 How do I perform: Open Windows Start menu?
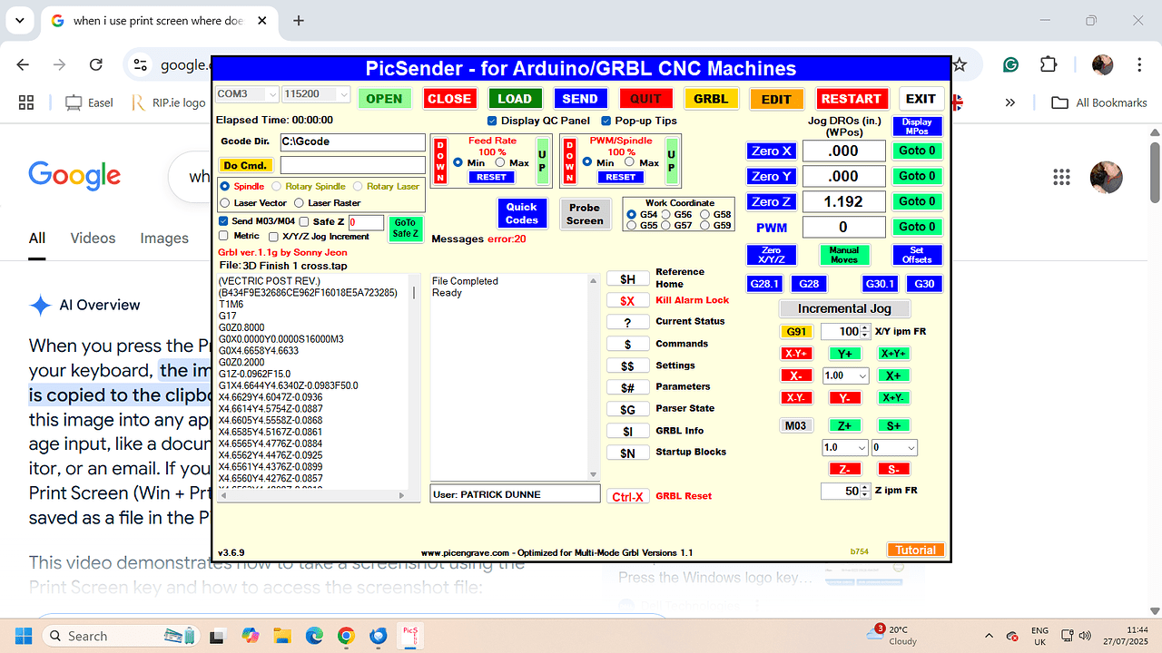pyautogui.click(x=23, y=635)
